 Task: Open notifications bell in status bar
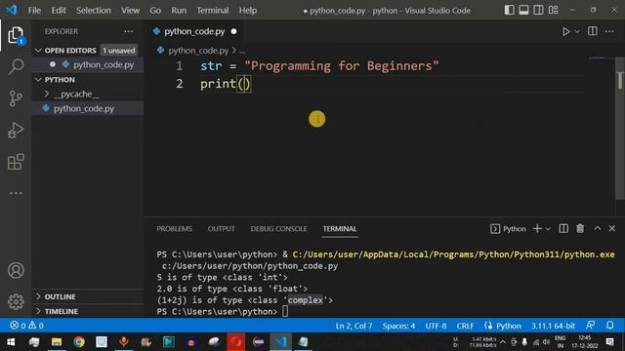click(609, 325)
